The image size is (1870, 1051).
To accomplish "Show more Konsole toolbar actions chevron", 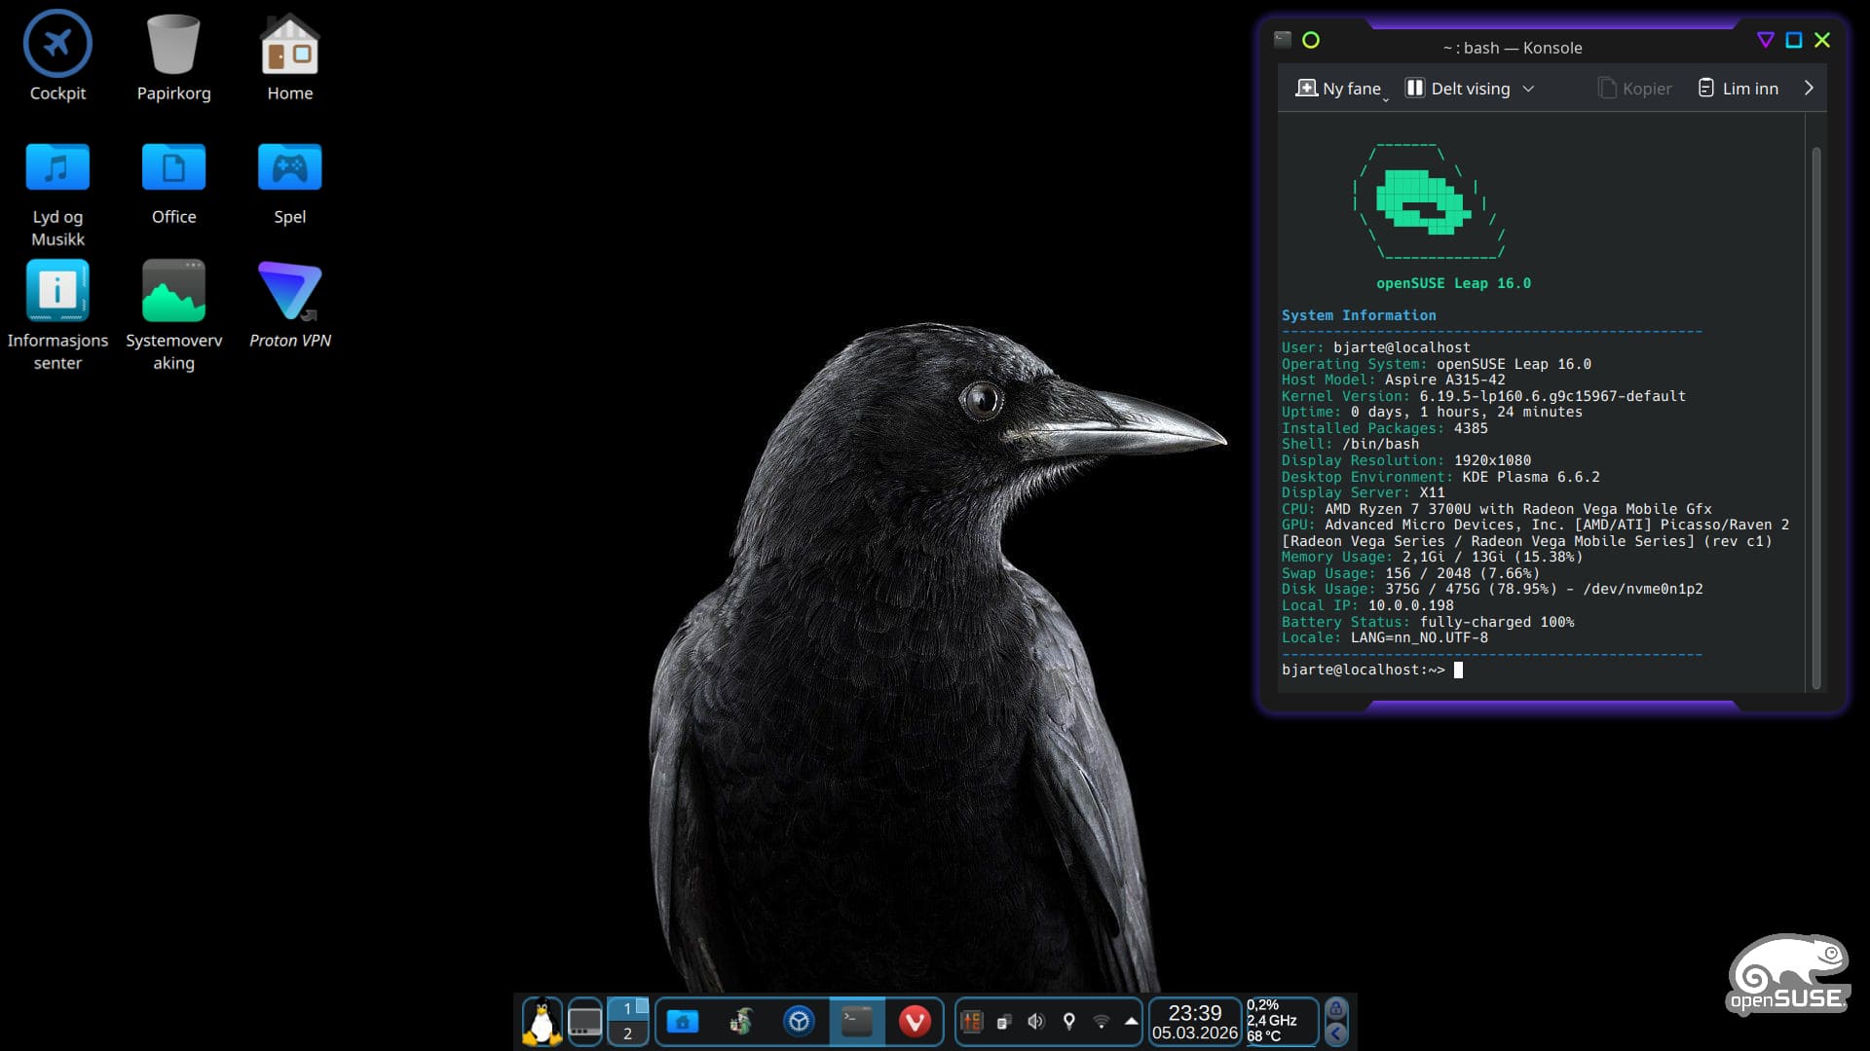I will [x=1809, y=88].
